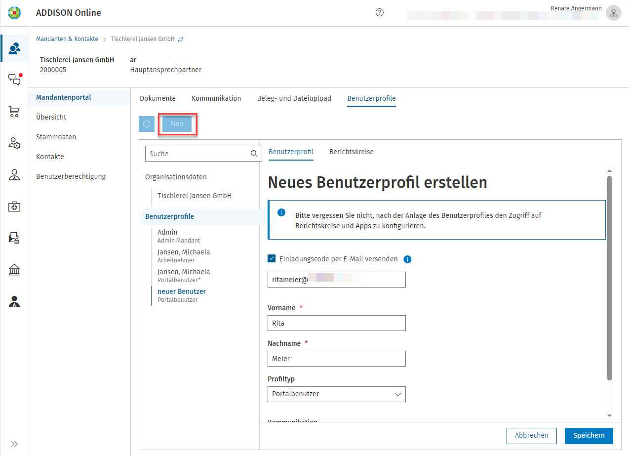629x456 pixels.
Task: Select Tischlerei Jansen GmbH under Organisationsdaten
Action: click(195, 196)
